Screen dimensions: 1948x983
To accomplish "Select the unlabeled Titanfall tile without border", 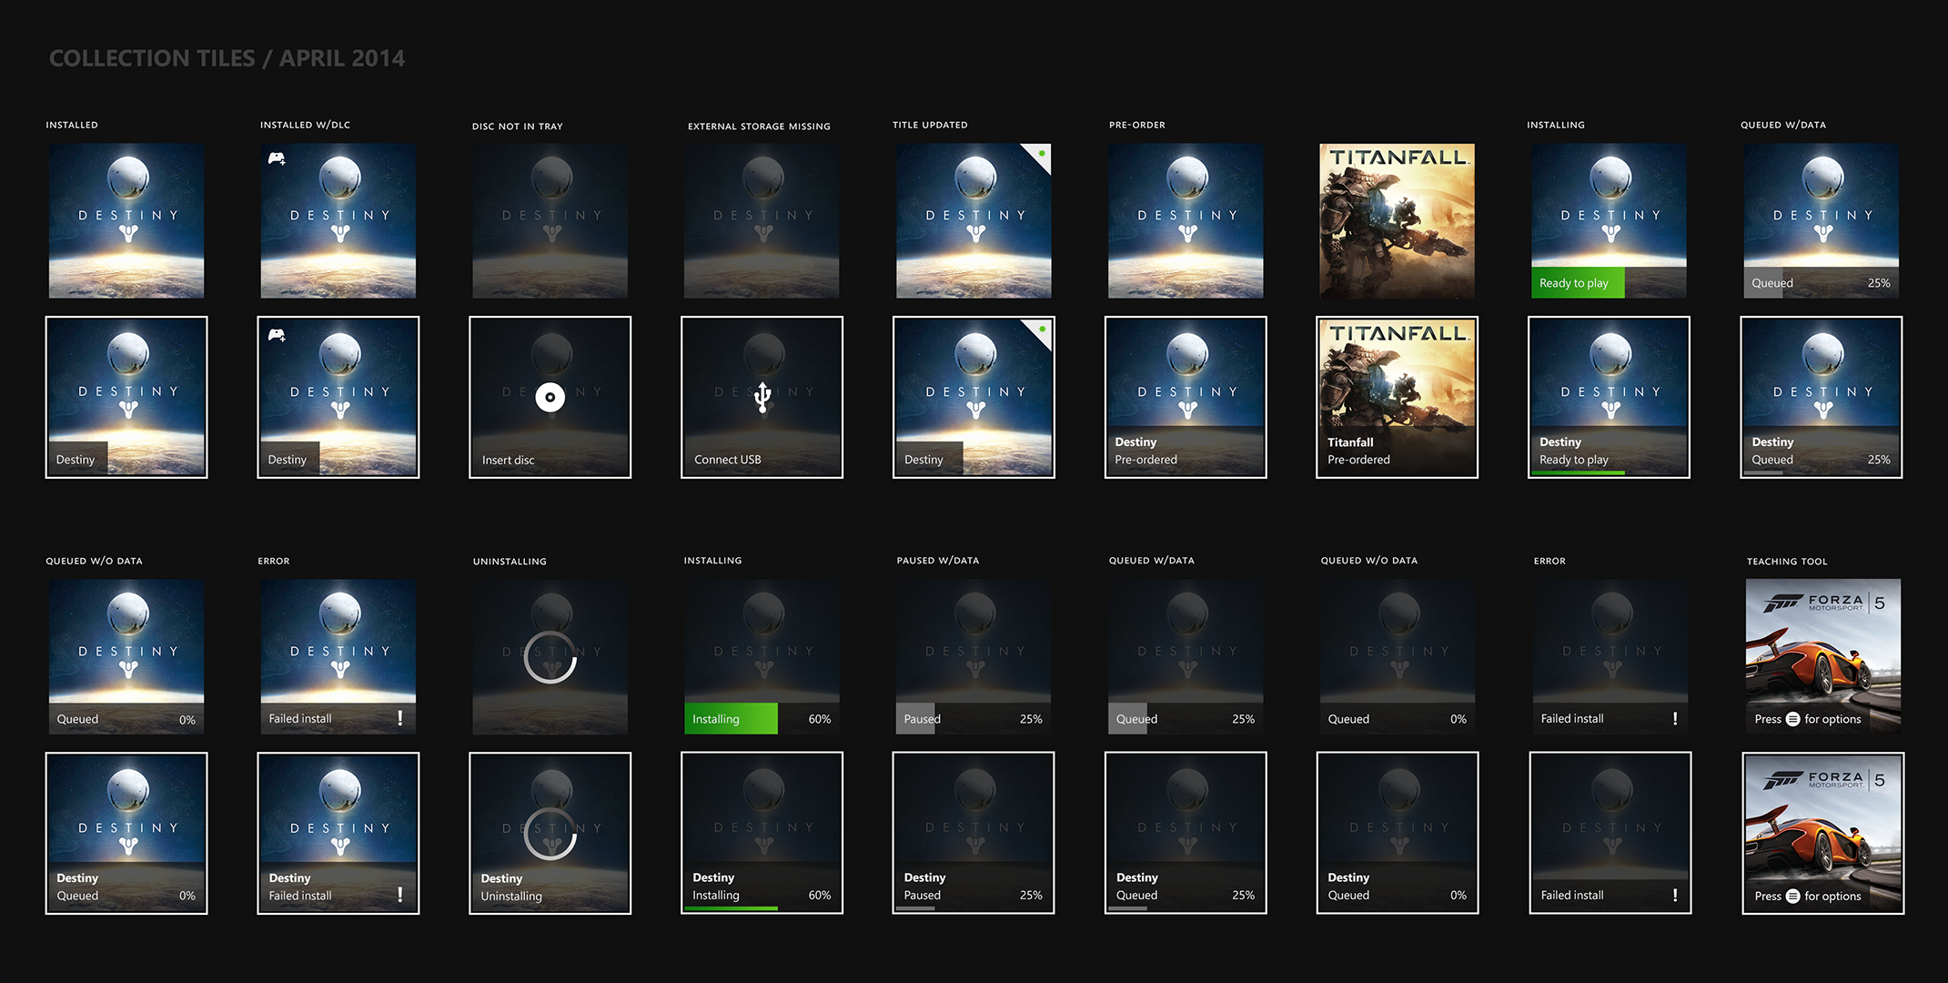I will click(x=1397, y=221).
